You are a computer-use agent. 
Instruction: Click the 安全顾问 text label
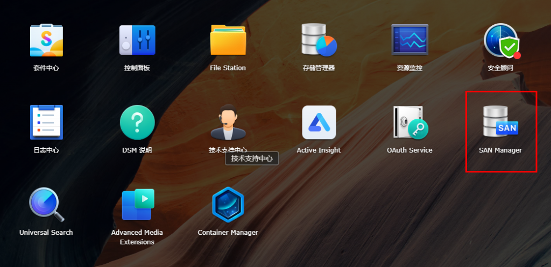(x=500, y=68)
